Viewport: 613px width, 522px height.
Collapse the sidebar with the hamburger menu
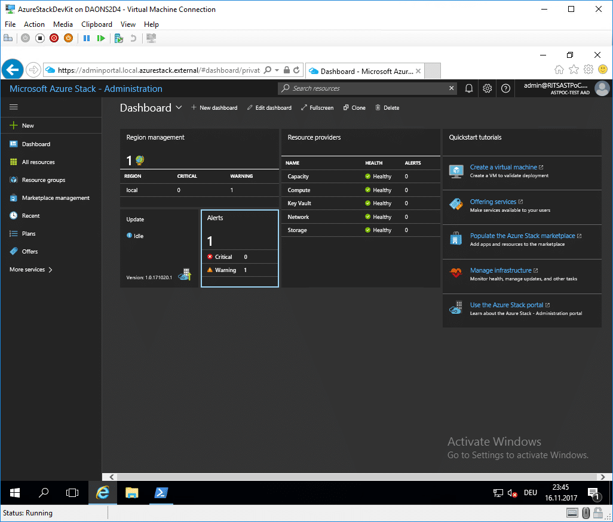coord(14,107)
